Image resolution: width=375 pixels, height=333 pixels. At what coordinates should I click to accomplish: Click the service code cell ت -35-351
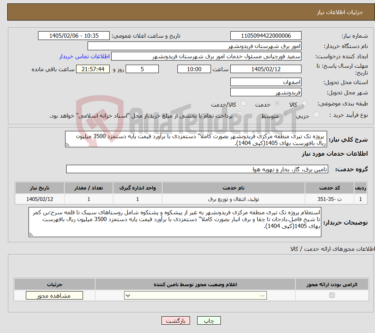pos(329,199)
